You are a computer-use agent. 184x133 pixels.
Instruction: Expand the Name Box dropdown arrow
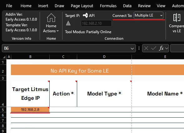pyautogui.click(x=132, y=49)
